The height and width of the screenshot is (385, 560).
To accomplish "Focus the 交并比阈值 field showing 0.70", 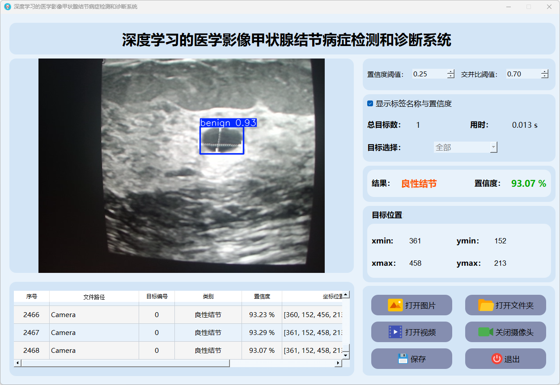I will (523, 74).
